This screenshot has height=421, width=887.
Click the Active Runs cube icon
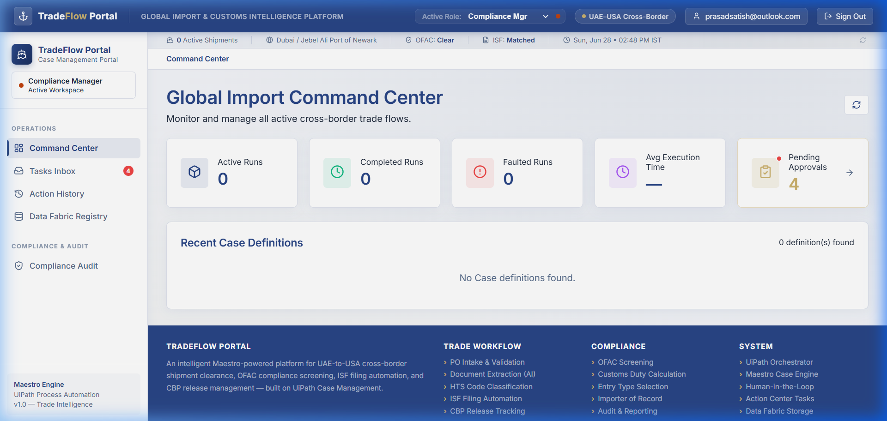click(x=194, y=172)
